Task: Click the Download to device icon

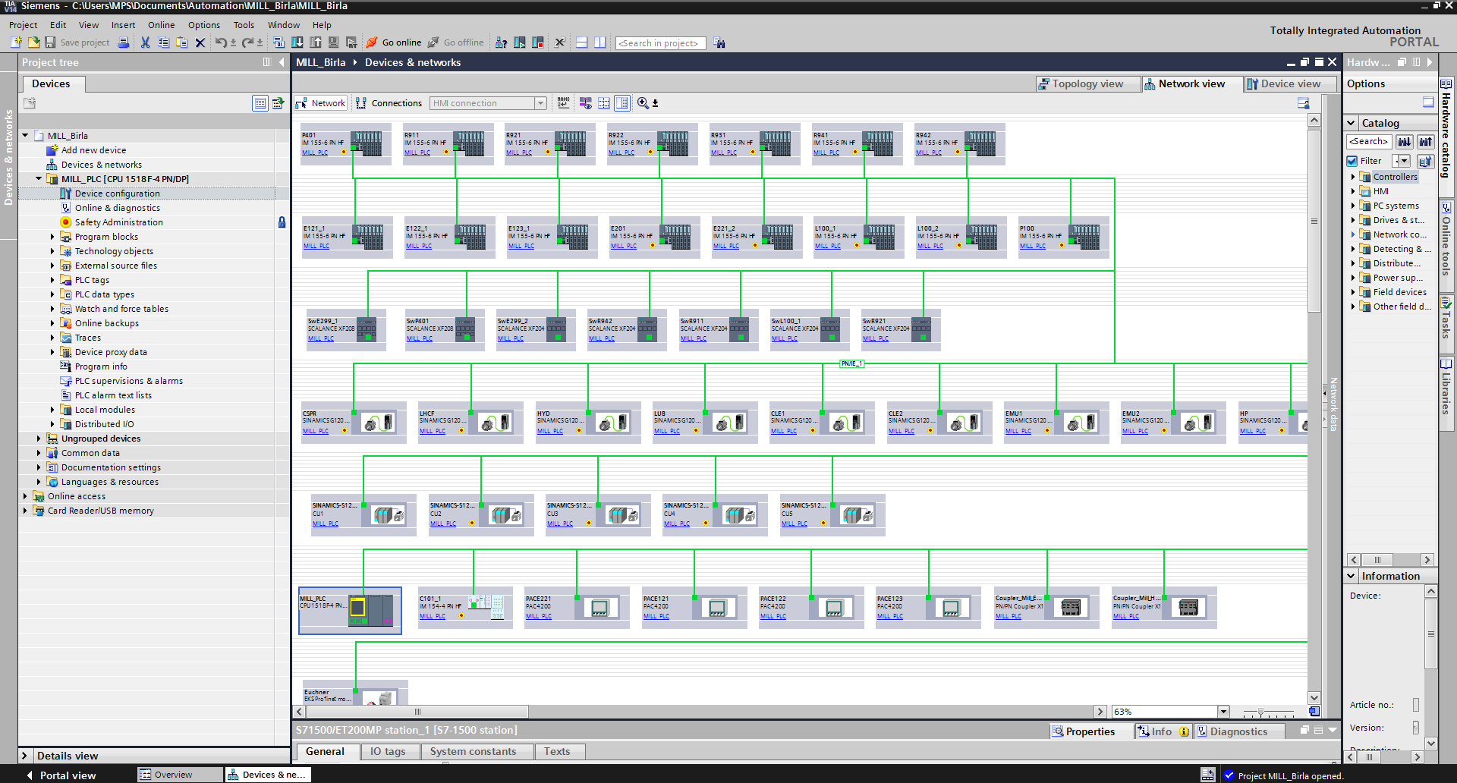Action: pos(297,42)
